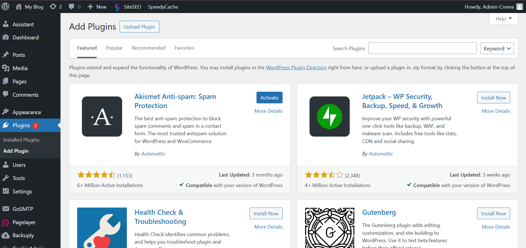Open the comments bubble icon in admin bar
Viewport: 526px width, 248px height.
click(x=71, y=7)
